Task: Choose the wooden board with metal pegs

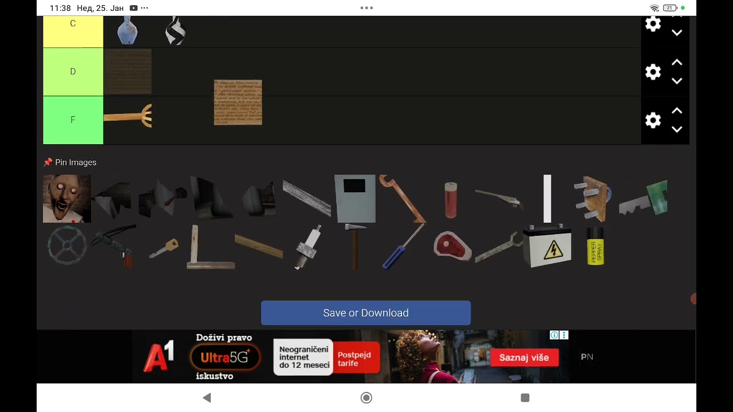Action: coord(594,199)
